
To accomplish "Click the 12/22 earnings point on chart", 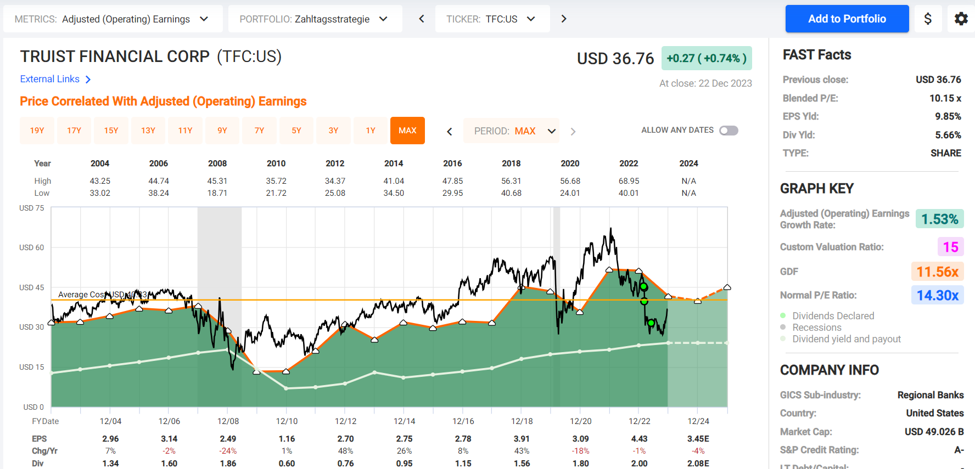I will coord(638,271).
